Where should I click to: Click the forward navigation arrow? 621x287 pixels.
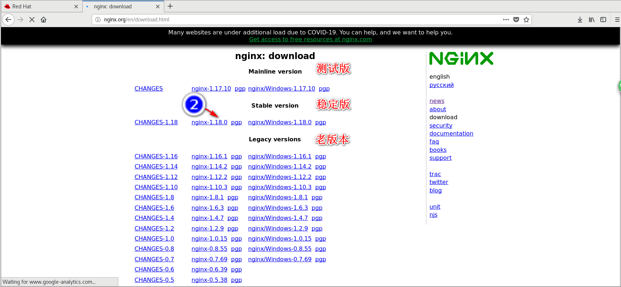coord(20,20)
